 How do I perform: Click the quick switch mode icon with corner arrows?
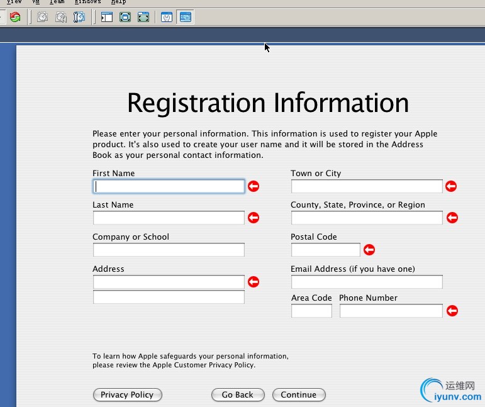click(143, 17)
